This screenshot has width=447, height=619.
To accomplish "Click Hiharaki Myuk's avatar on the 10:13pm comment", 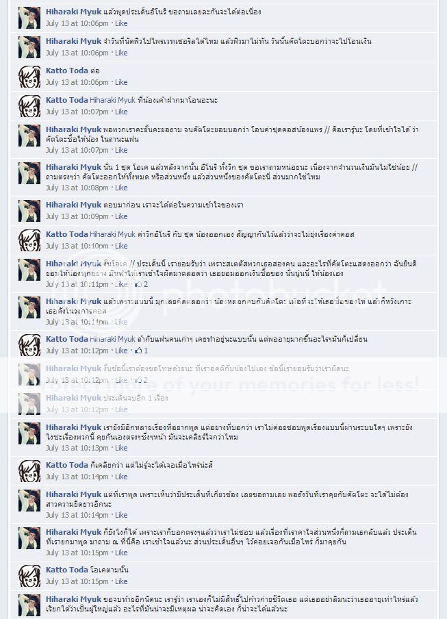I will coord(29,433).
